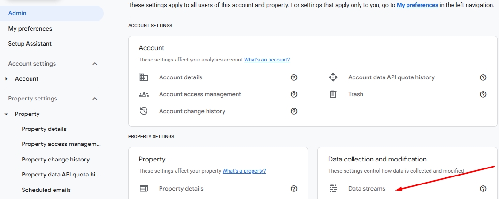
Task: Click the Account details building icon
Action: coord(144,77)
